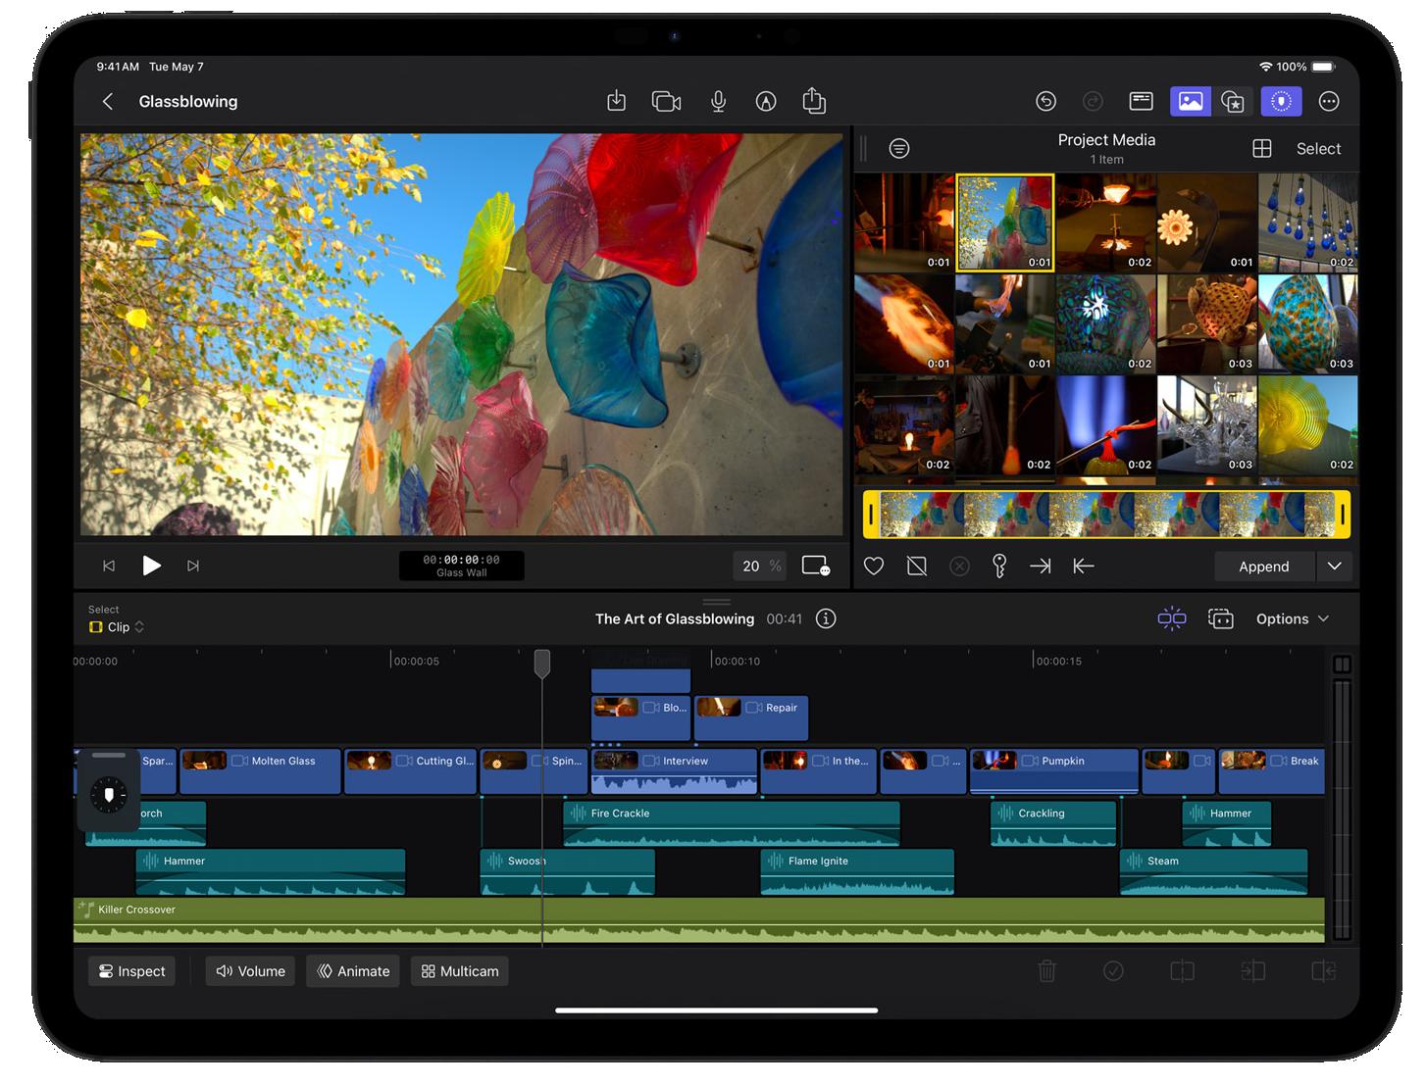Open the camera capture tool
This screenshot has width=1426, height=1085.
click(666, 101)
